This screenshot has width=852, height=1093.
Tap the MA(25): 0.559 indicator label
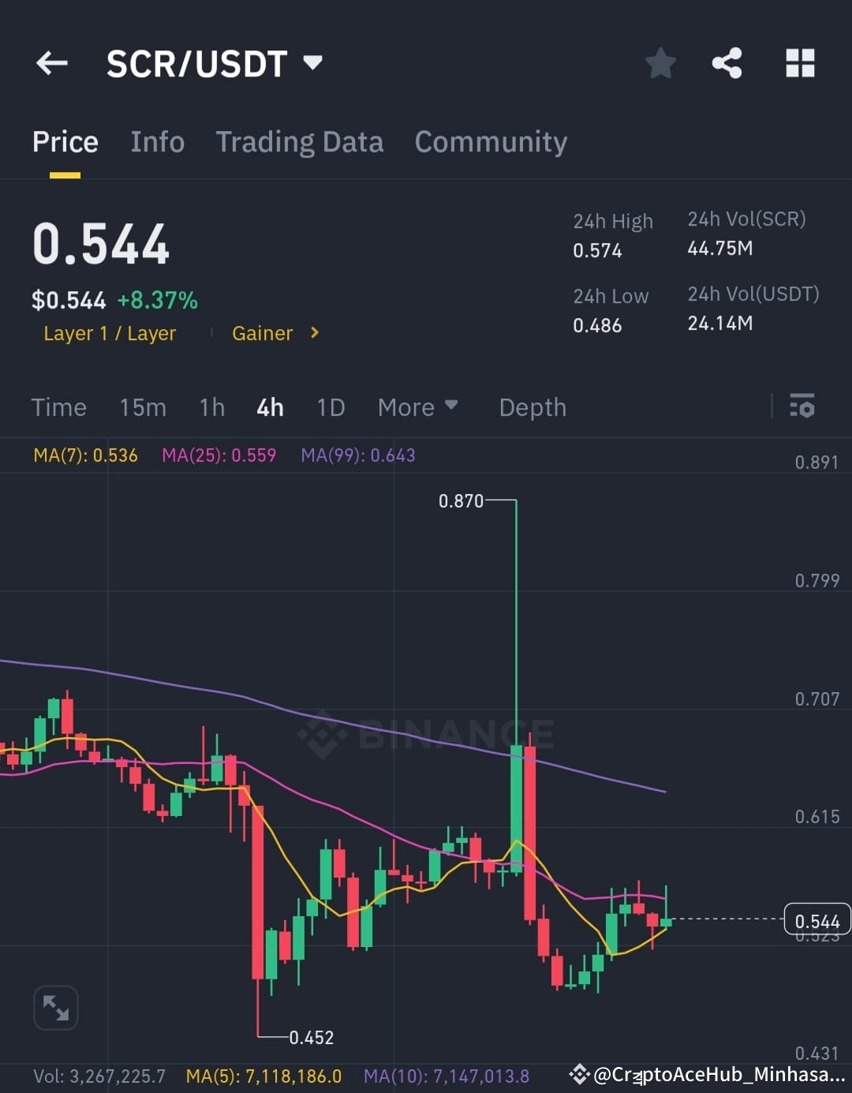[219, 455]
